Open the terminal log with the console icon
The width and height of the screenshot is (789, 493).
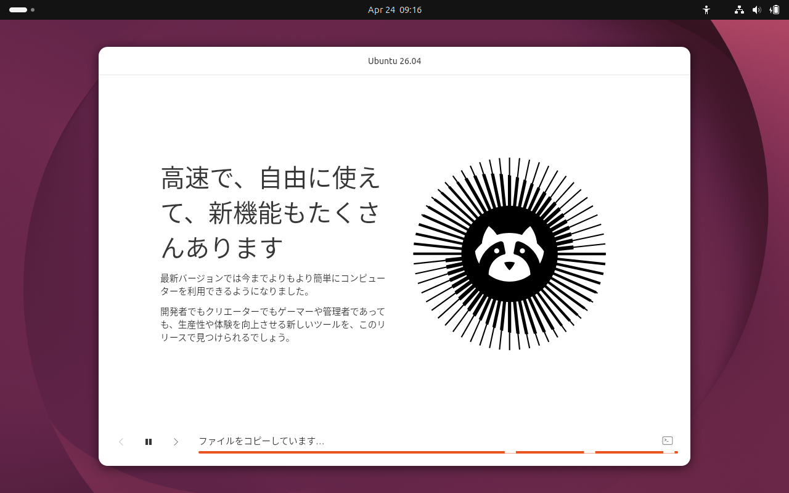[667, 441]
